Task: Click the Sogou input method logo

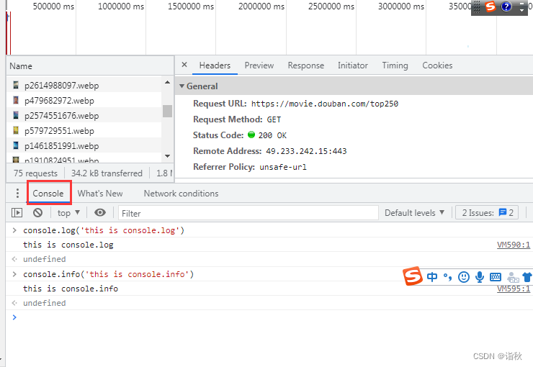Action: point(412,276)
